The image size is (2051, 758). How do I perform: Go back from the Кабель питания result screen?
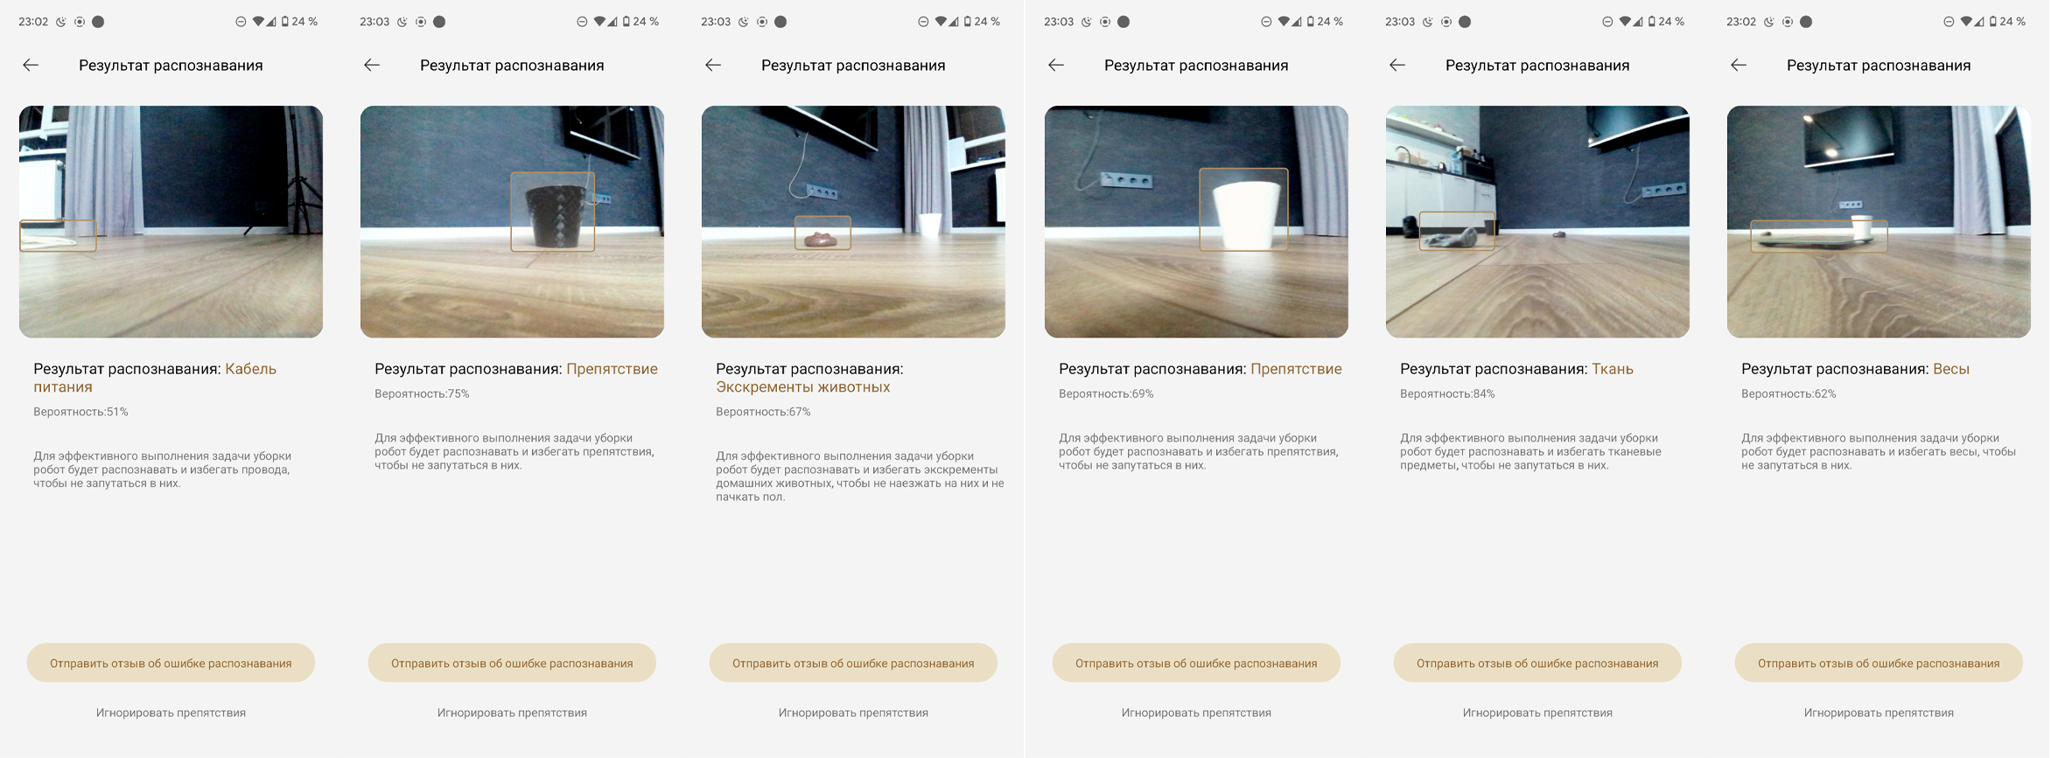[31, 65]
